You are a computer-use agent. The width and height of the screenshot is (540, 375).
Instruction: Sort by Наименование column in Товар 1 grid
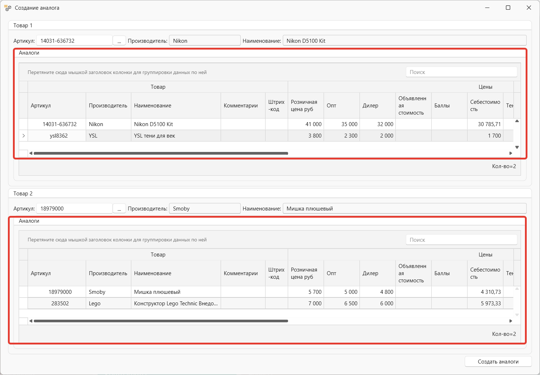pos(176,105)
